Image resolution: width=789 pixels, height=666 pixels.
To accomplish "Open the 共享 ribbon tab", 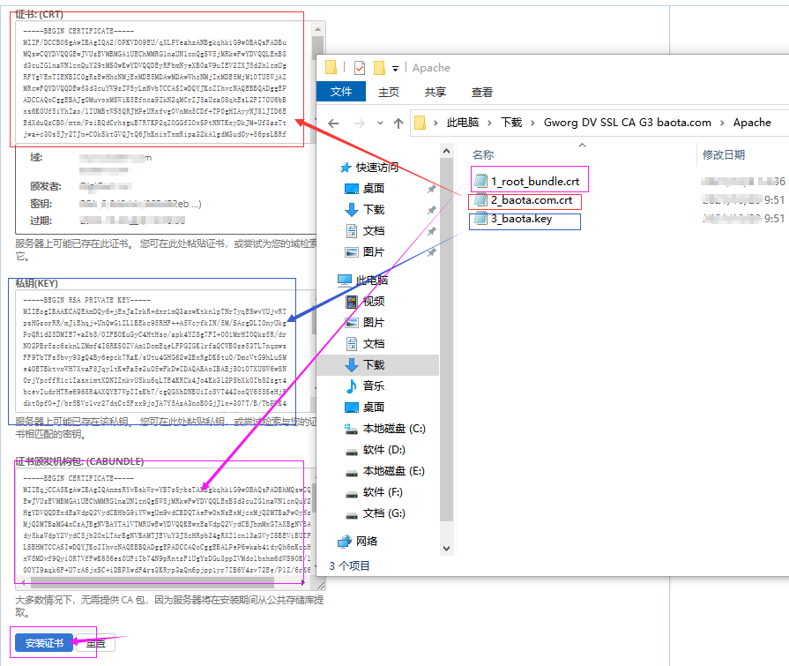I will tap(435, 92).
